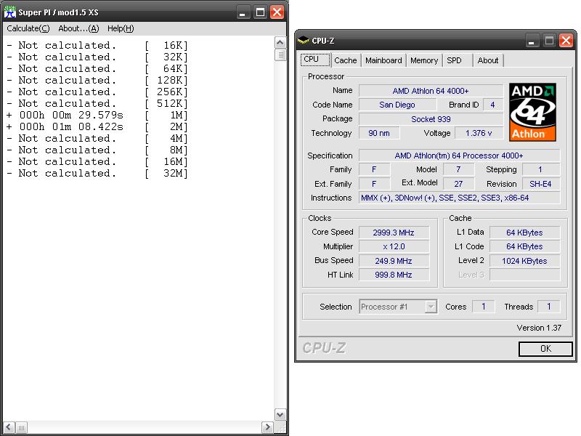Click the L1 Code value 64 KBytes
The width and height of the screenshot is (581, 436).
pyautogui.click(x=524, y=246)
